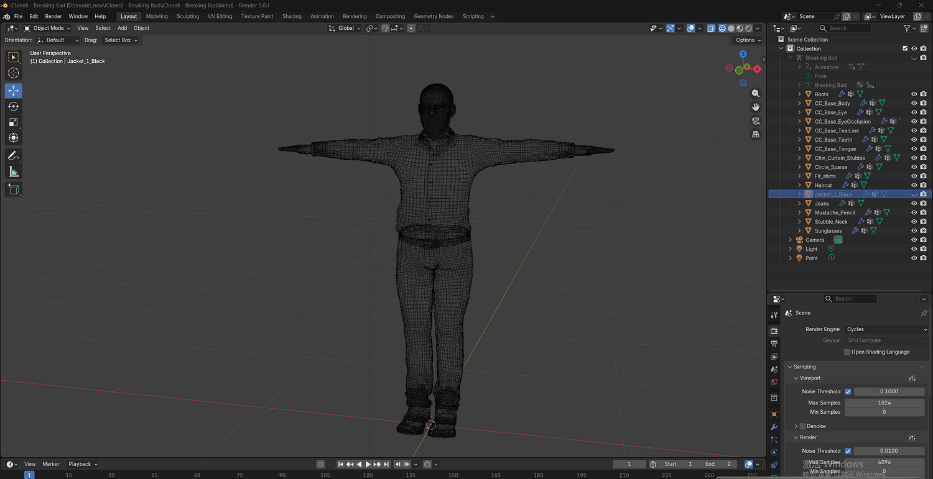Choose the Annotate tool
Viewport: 933px width, 479px height.
pos(13,155)
